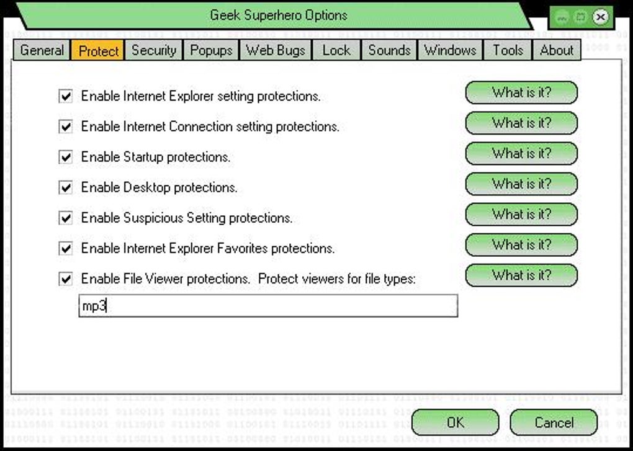Toggle Enable Desktop protections checkbox
The width and height of the screenshot is (633, 451).
point(65,187)
